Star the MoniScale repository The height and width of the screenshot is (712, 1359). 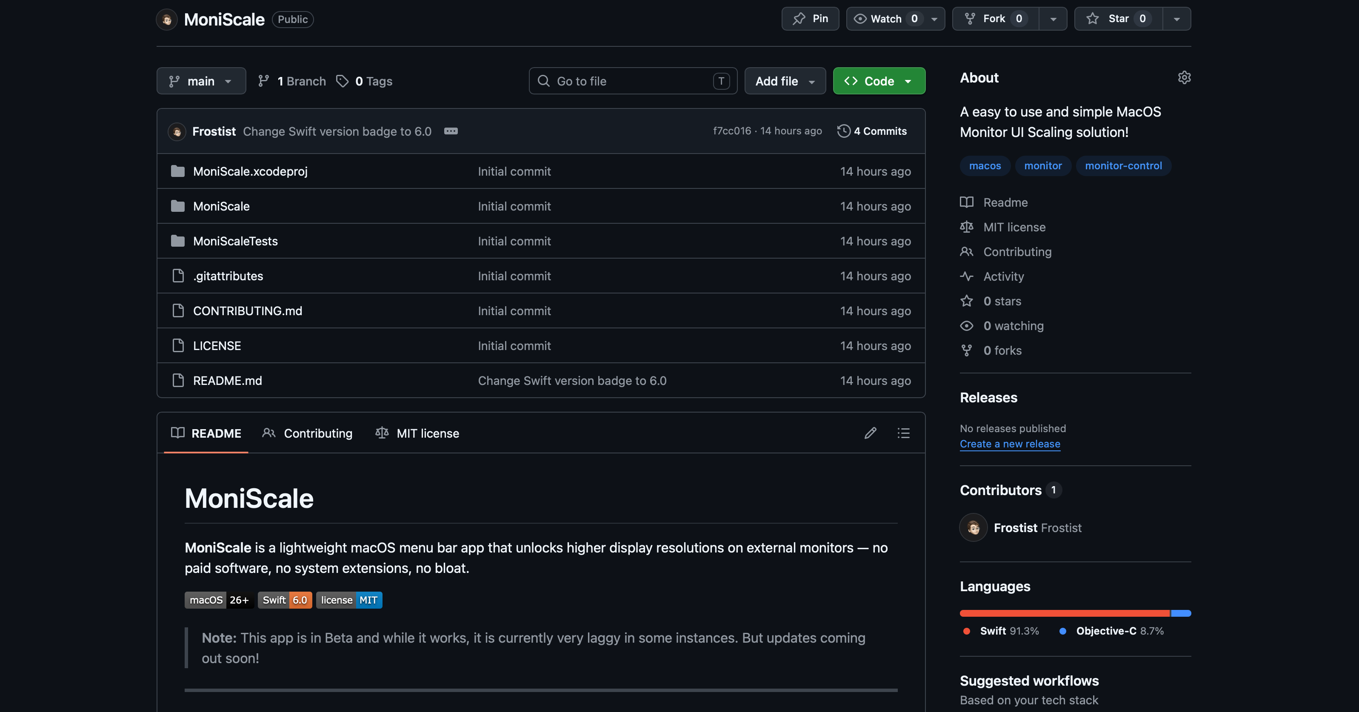click(x=1119, y=19)
